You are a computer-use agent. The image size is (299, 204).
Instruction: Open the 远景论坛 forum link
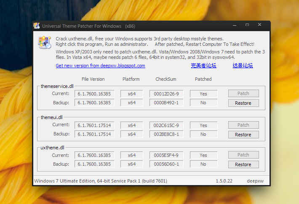(x=243, y=66)
